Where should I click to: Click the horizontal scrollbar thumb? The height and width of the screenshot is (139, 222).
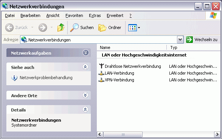pos(123,134)
